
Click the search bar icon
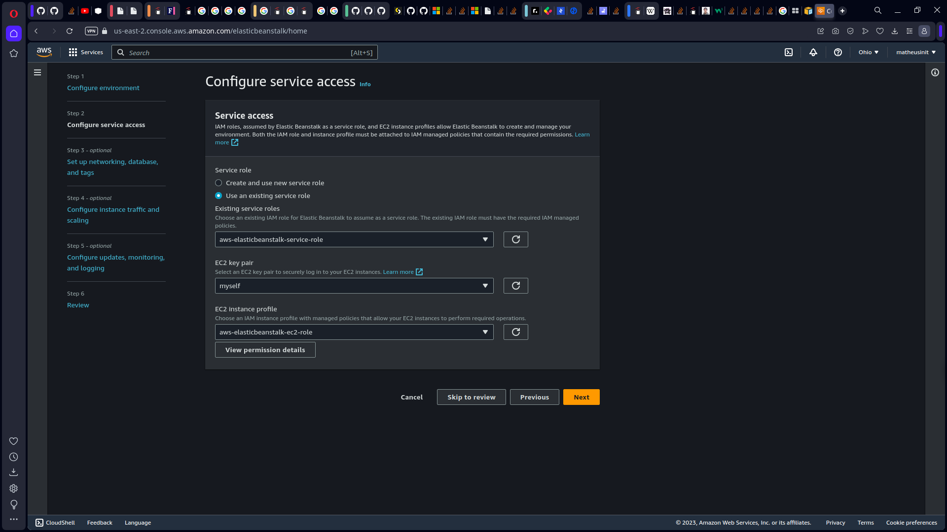(x=120, y=52)
